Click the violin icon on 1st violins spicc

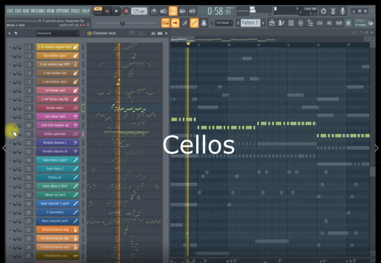tap(75, 55)
